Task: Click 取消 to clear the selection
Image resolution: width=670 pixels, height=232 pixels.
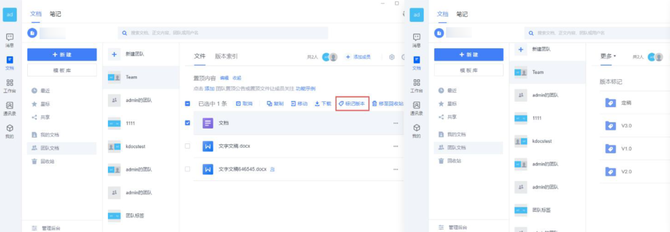Action: (244, 104)
